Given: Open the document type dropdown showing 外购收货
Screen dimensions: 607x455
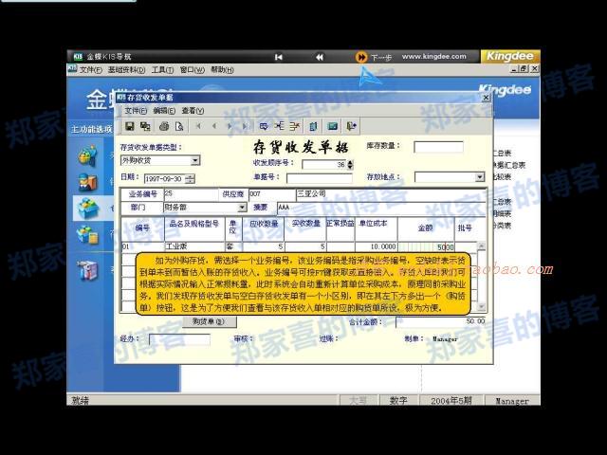Looking at the screenshot, I should (195, 160).
